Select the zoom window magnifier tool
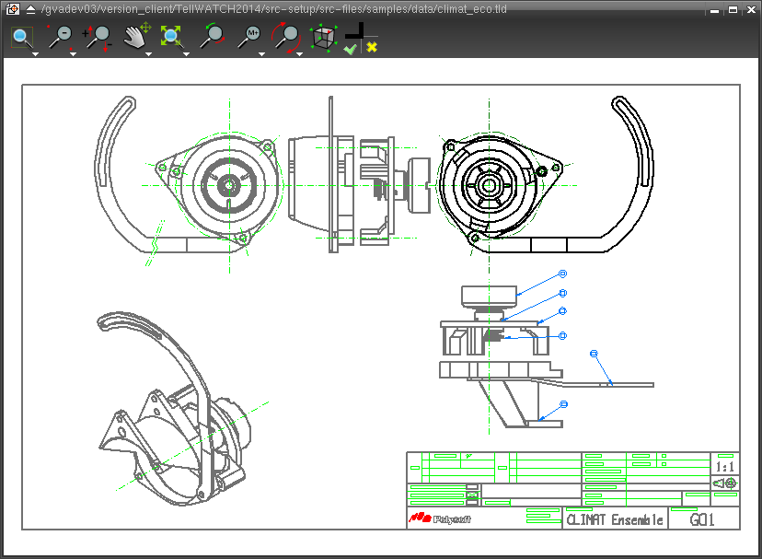 coord(21,38)
